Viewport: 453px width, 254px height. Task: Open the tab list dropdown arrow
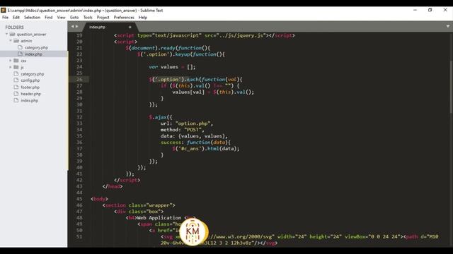coord(448,26)
